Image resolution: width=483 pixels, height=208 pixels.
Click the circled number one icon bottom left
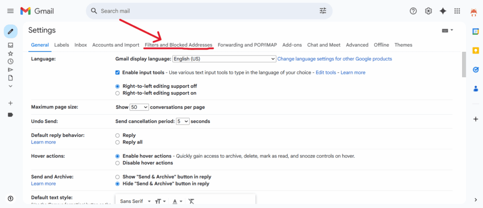(10, 199)
